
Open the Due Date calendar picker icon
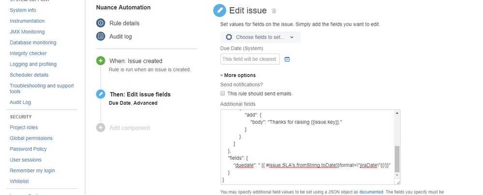coord(287,59)
